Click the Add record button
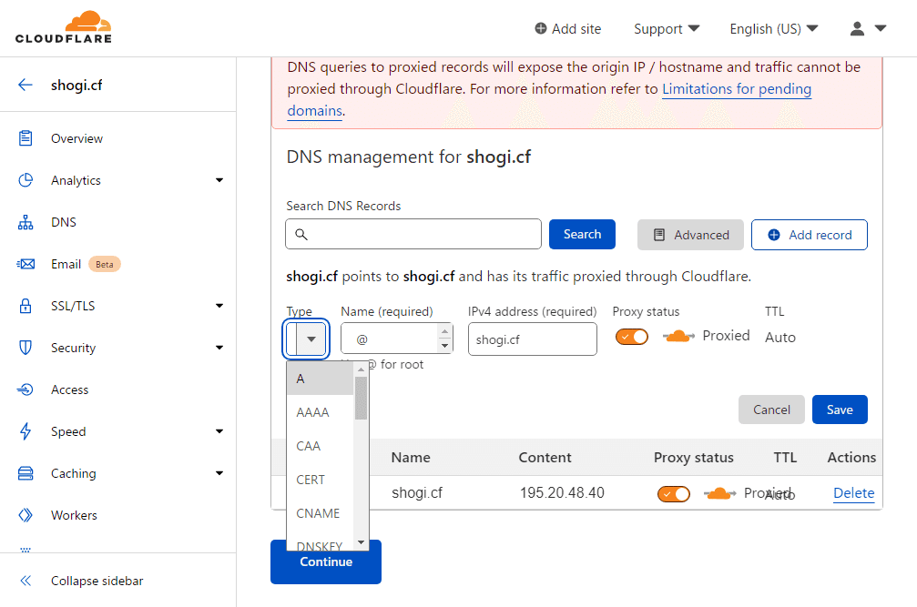The height and width of the screenshot is (607, 917). pos(810,235)
